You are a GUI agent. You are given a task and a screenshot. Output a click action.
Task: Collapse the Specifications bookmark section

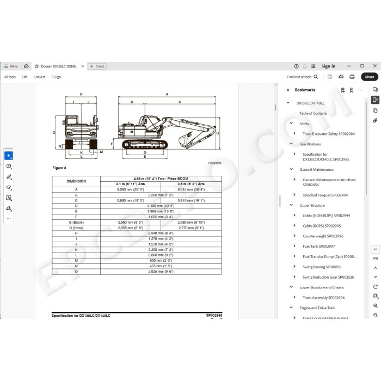(291, 144)
